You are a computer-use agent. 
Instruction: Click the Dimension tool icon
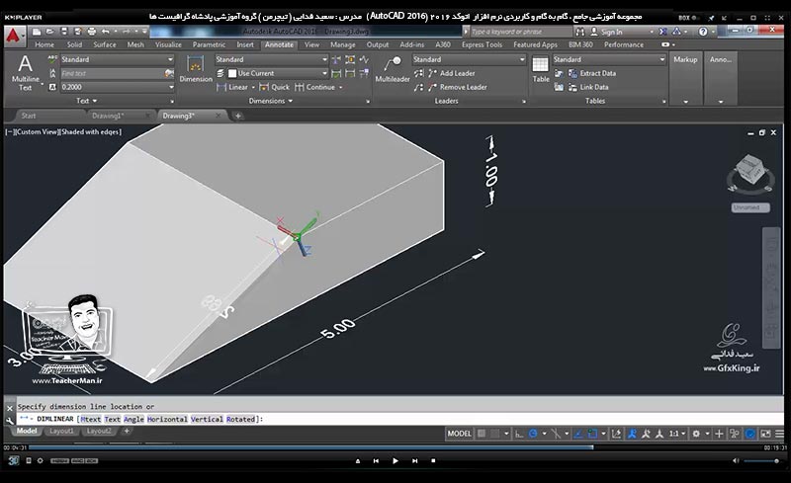[196, 69]
